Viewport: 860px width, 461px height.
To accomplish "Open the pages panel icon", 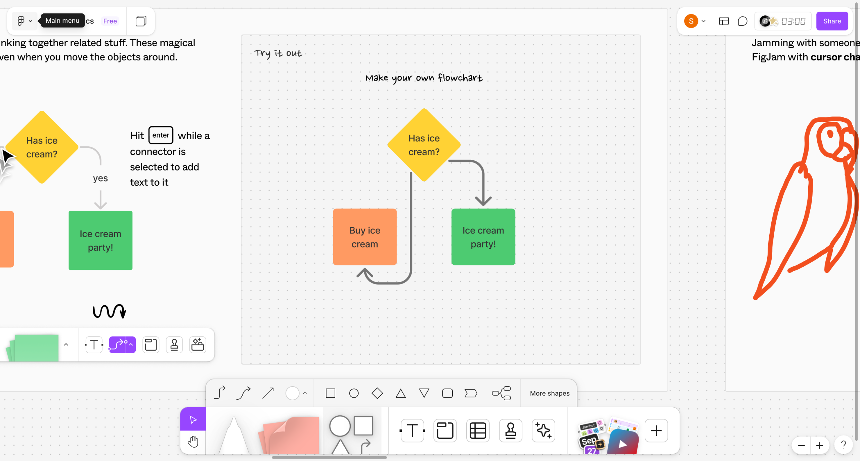I will (x=141, y=21).
